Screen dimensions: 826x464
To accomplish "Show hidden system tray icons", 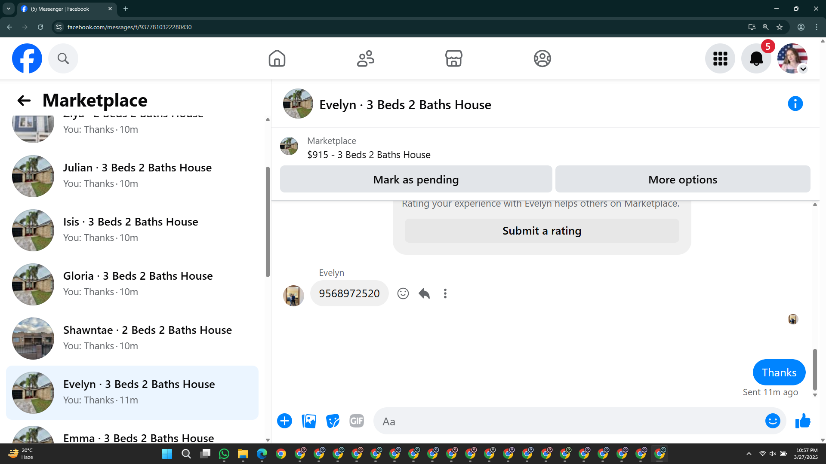I will 749,454.
